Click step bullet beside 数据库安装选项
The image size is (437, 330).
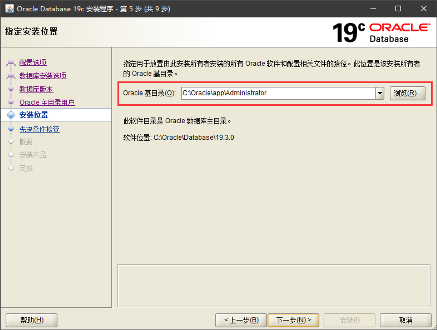click(x=11, y=76)
